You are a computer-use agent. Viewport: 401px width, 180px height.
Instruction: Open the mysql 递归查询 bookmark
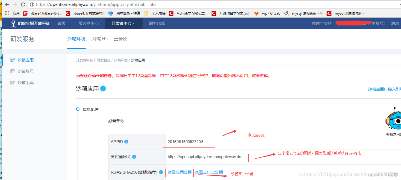pyautogui.click(x=304, y=13)
